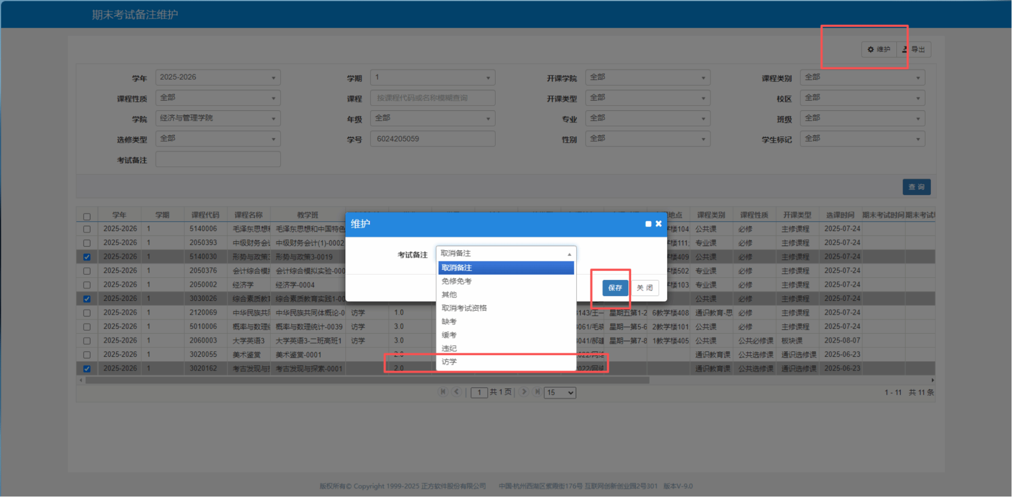
Task: Click the horizontal scrollbar under the table
Action: pyautogui.click(x=367, y=380)
